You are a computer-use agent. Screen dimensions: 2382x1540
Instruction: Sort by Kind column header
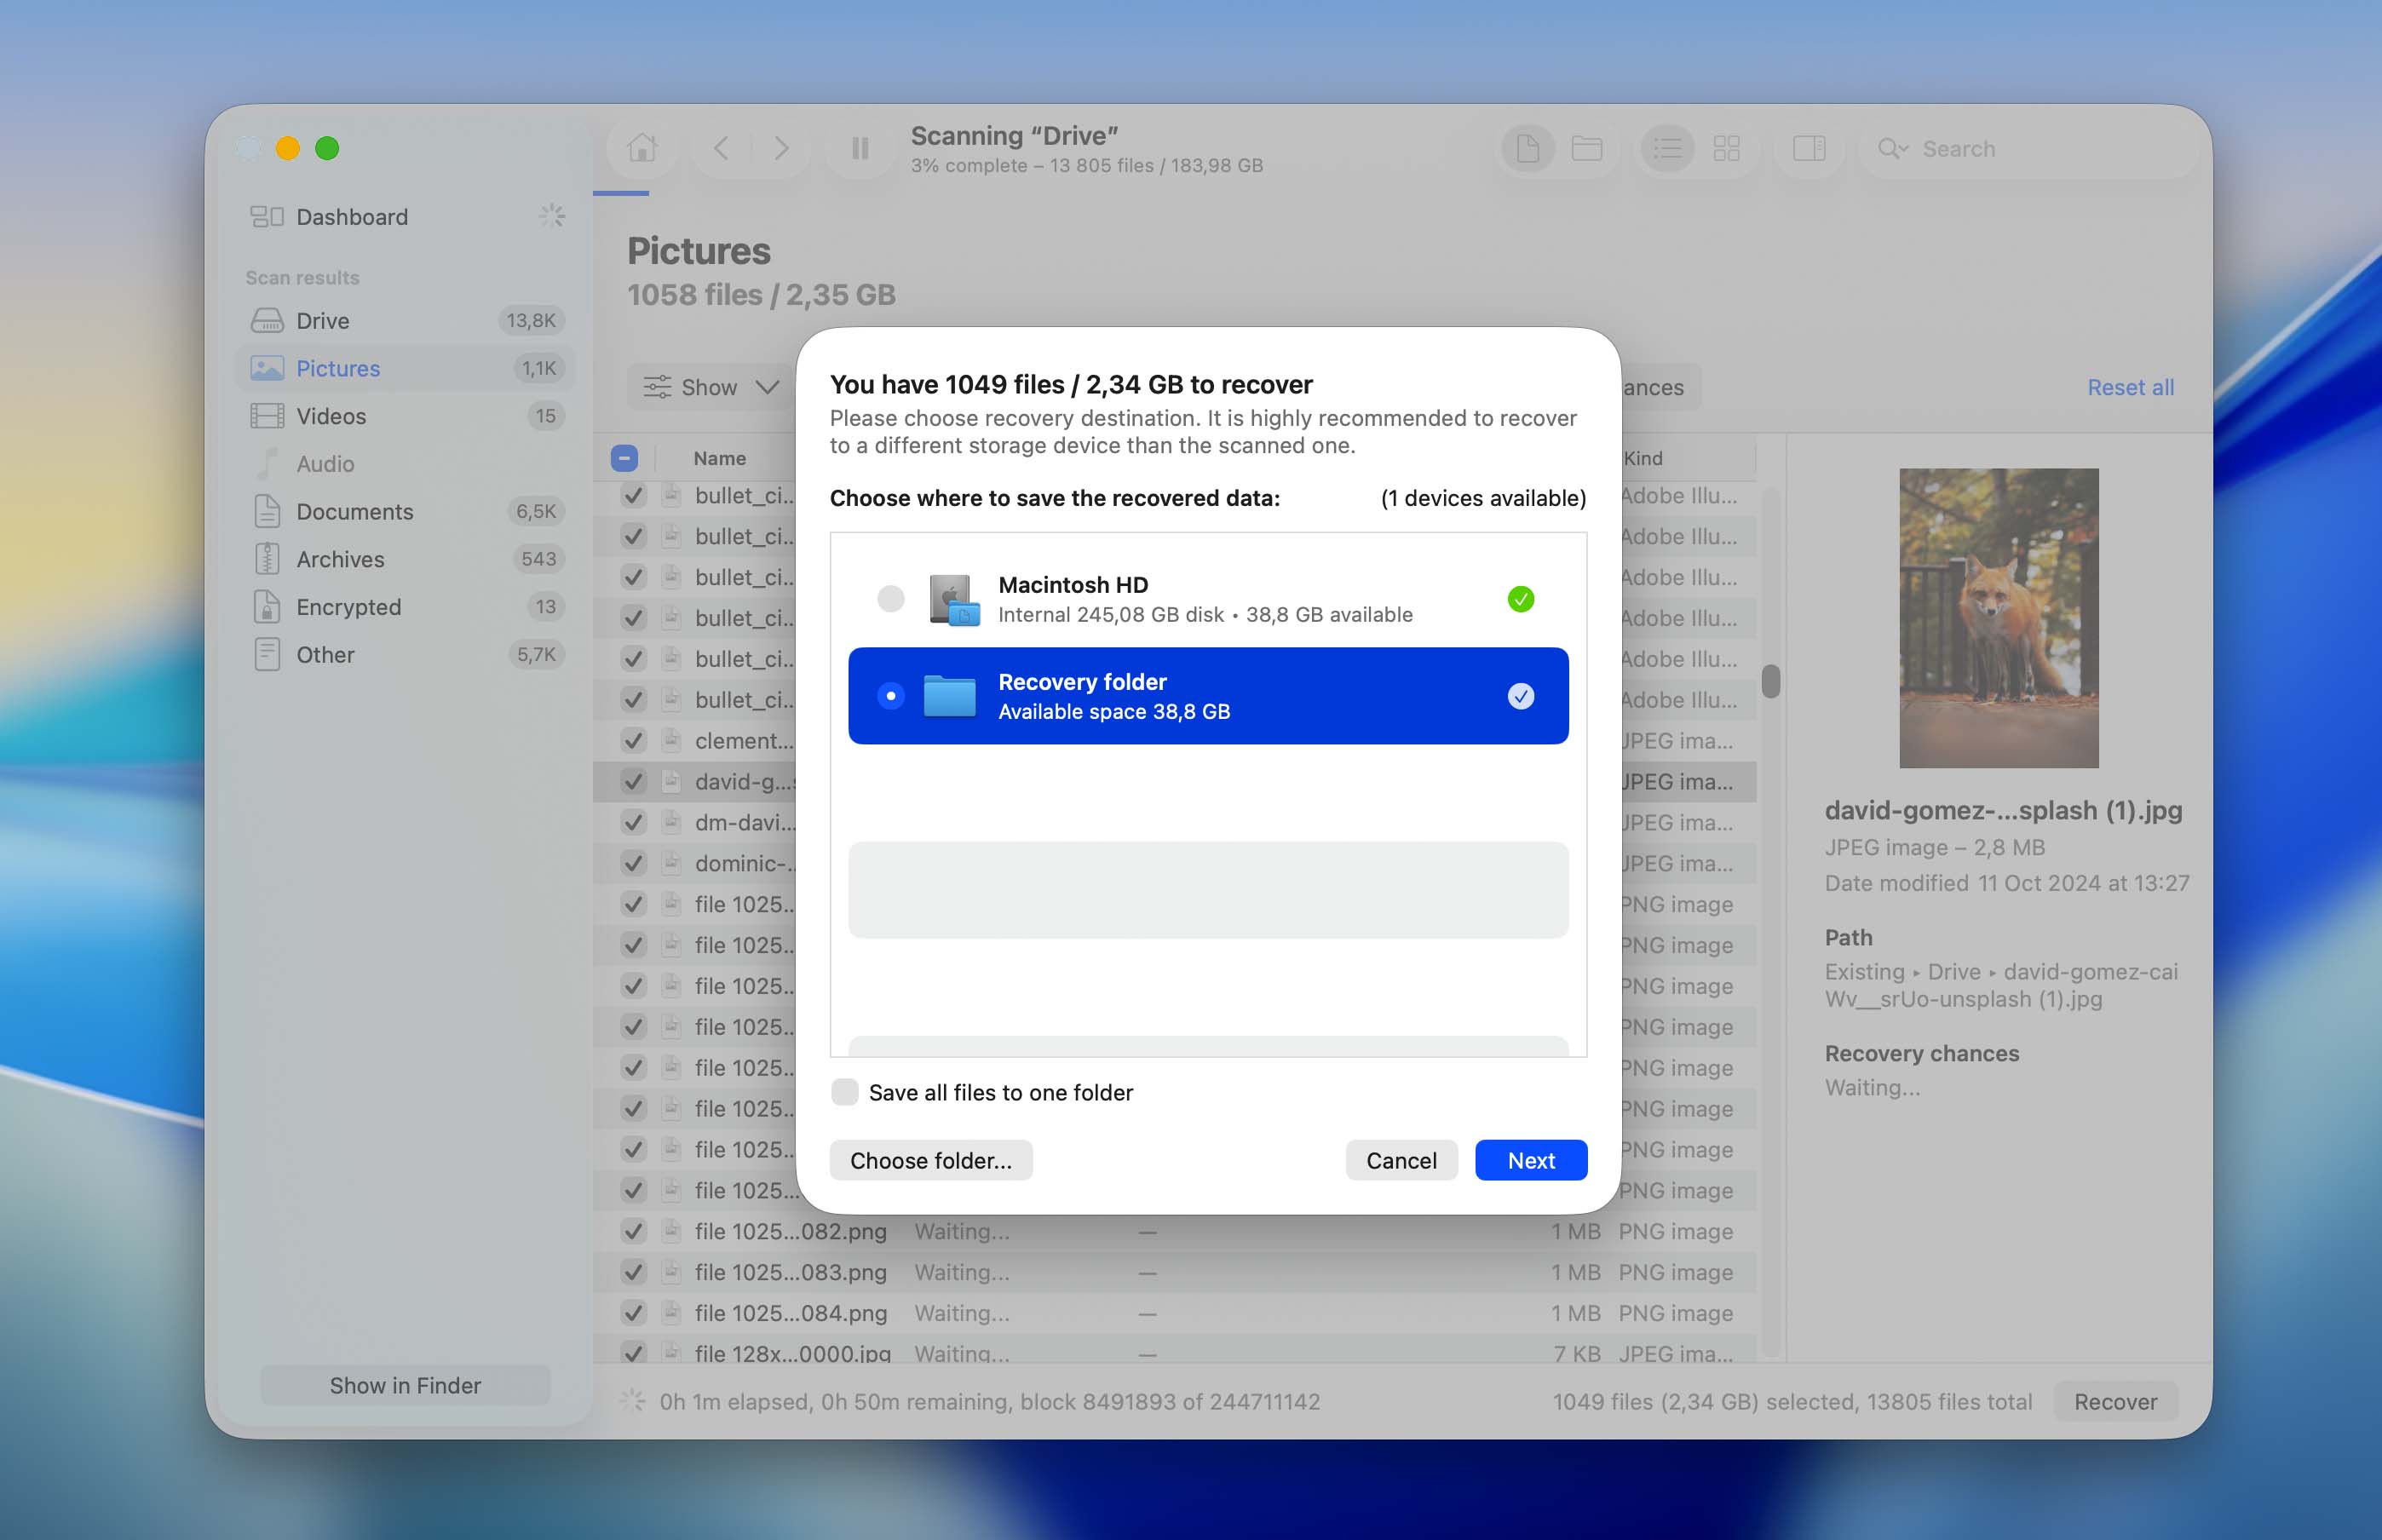[1643, 458]
